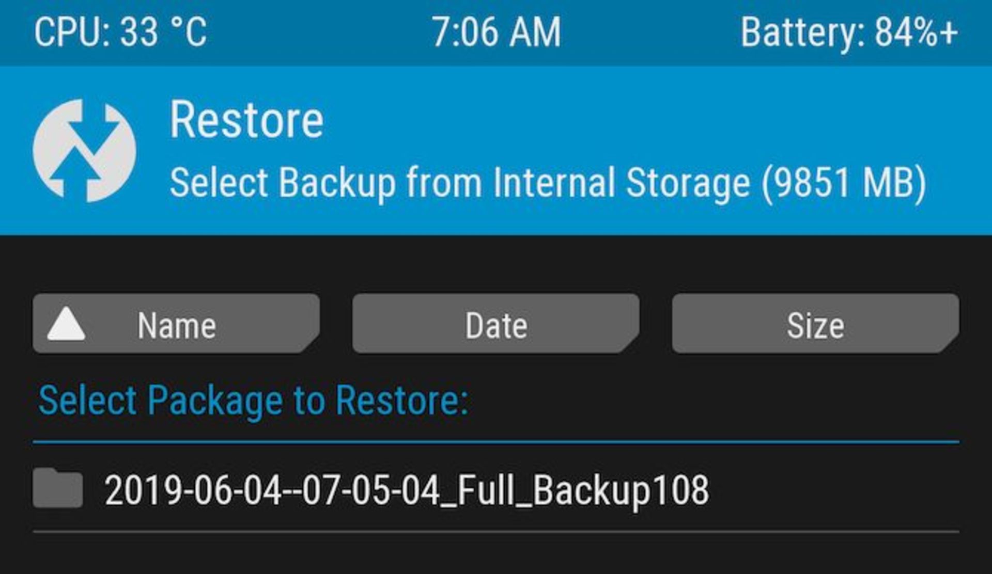This screenshot has height=574, width=992.
Task: Click the blue divider line under the heading
Action: 496,441
